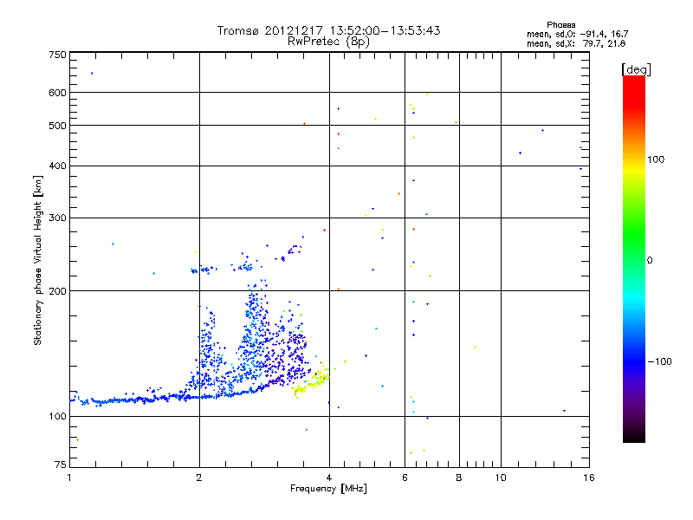Click the y-axis tick label "750"

(x=58, y=55)
